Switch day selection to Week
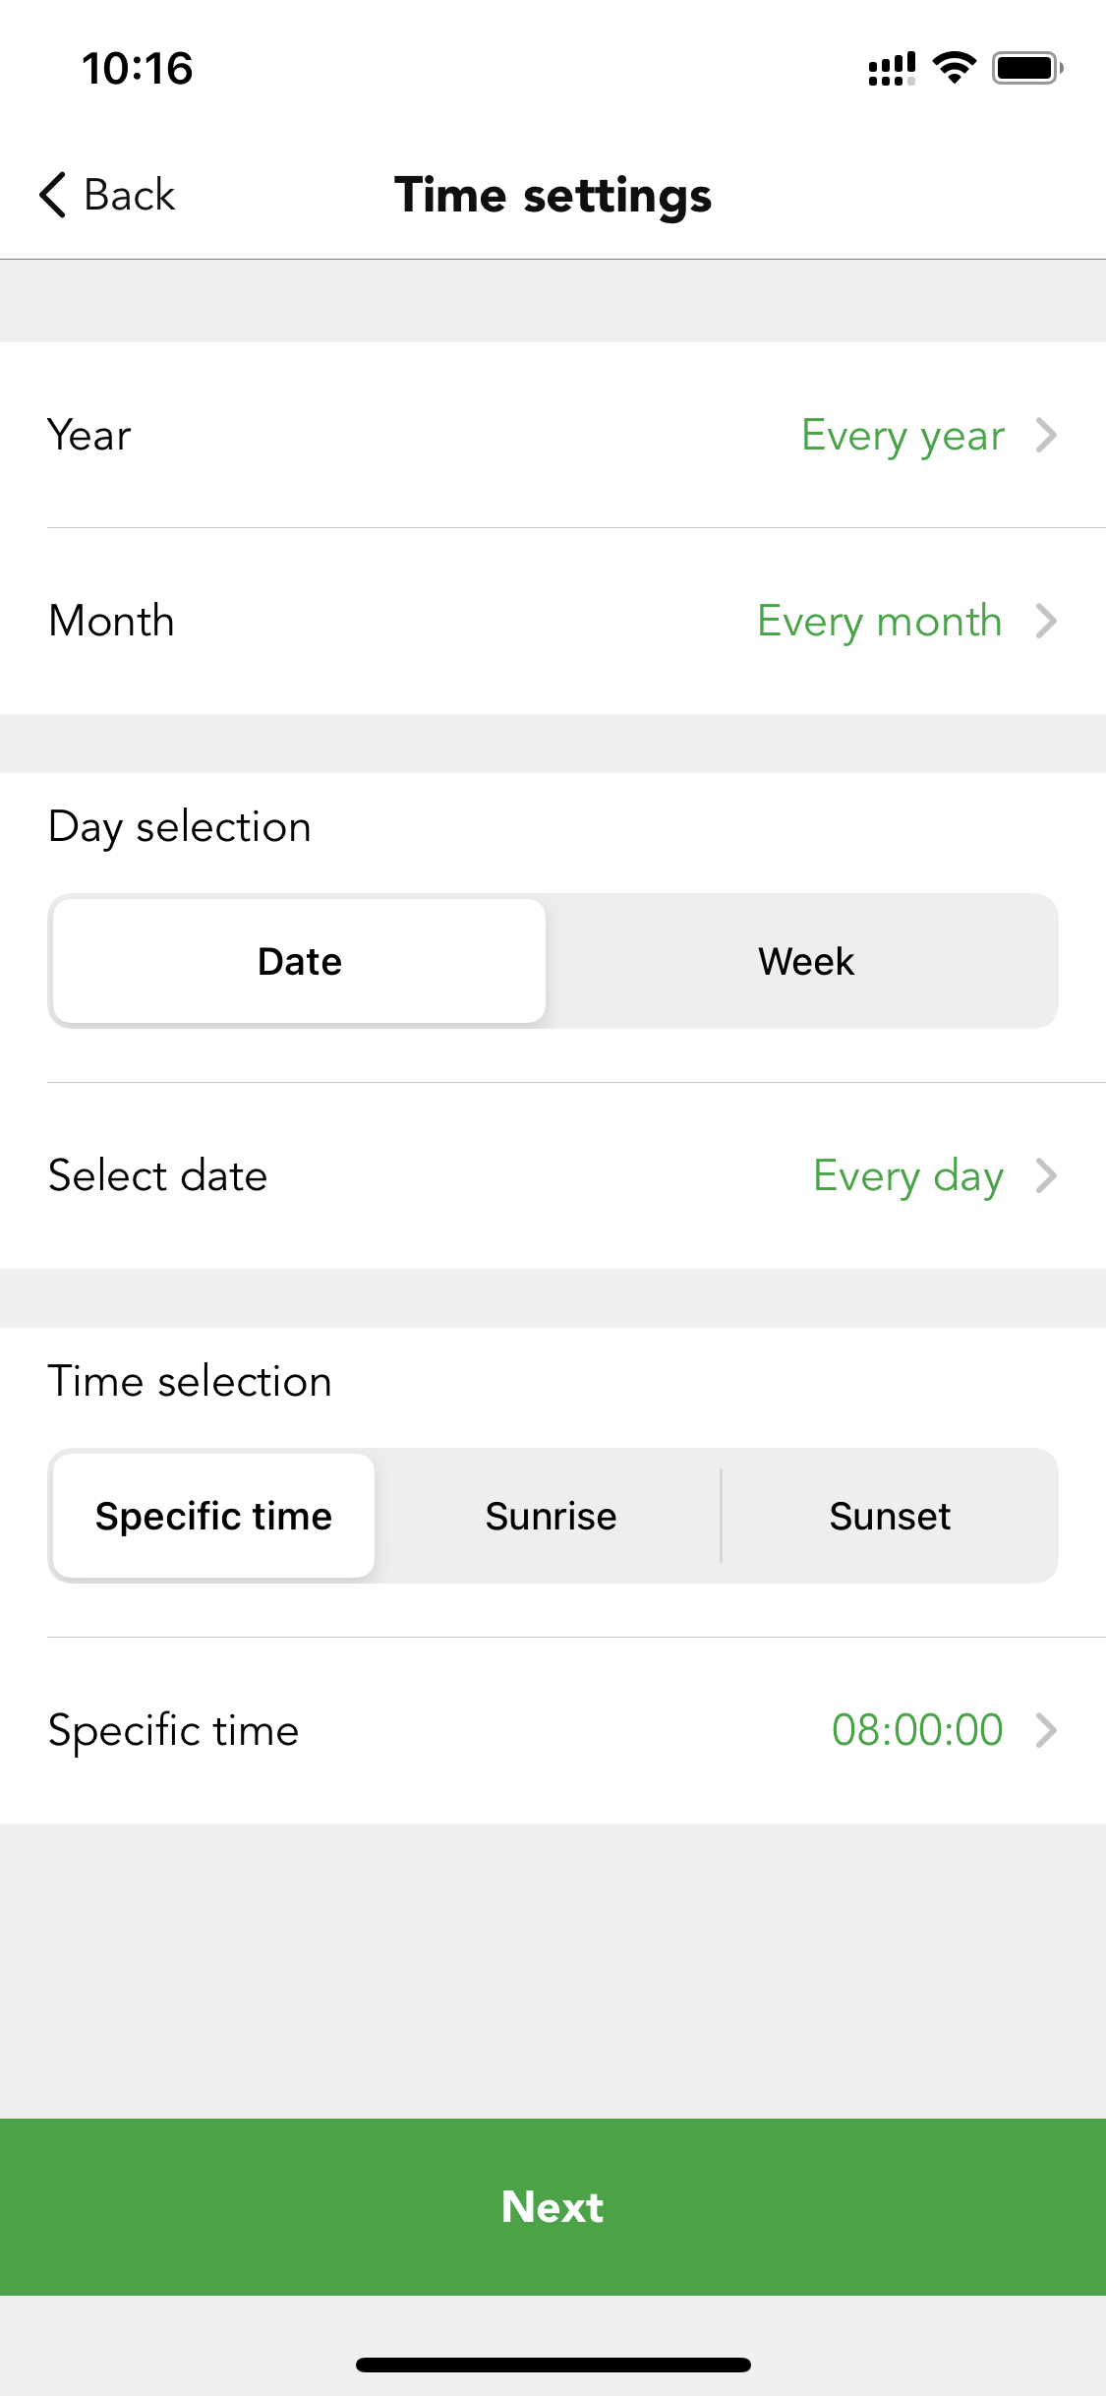The height and width of the screenshot is (2396, 1106). click(805, 961)
